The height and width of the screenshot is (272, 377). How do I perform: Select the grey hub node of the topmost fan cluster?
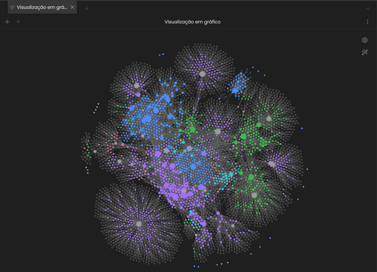coord(202,74)
